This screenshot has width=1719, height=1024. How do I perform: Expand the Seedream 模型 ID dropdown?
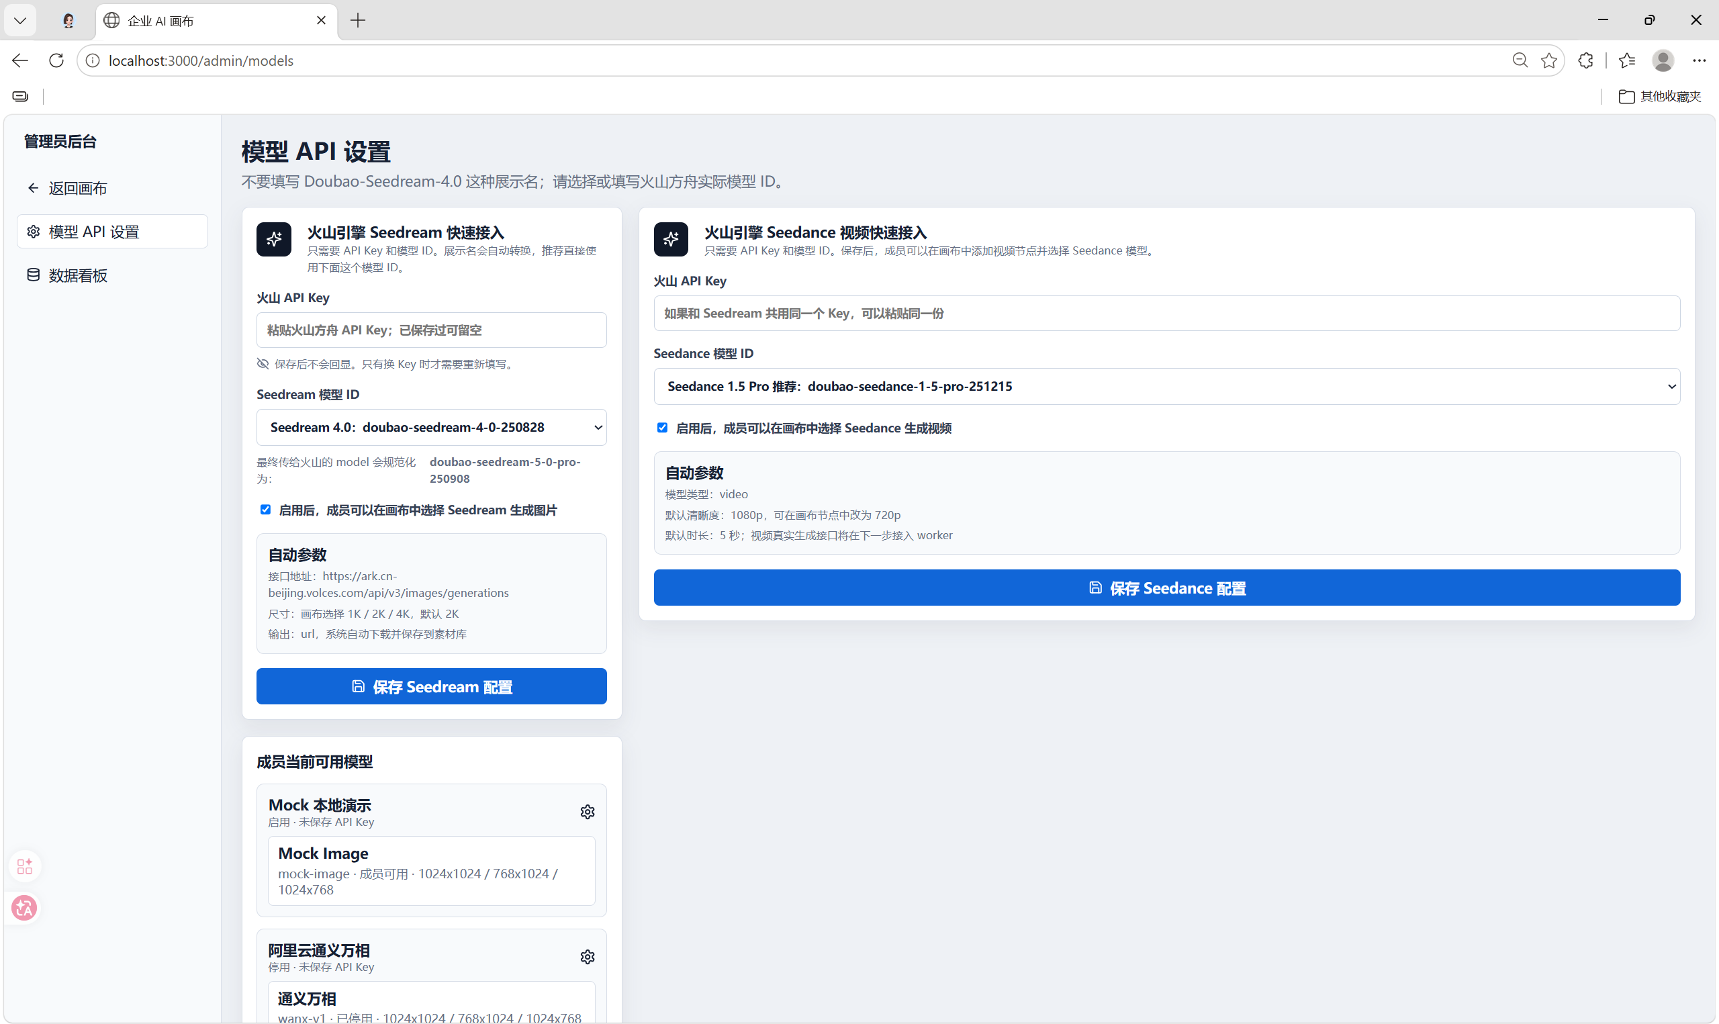click(431, 427)
